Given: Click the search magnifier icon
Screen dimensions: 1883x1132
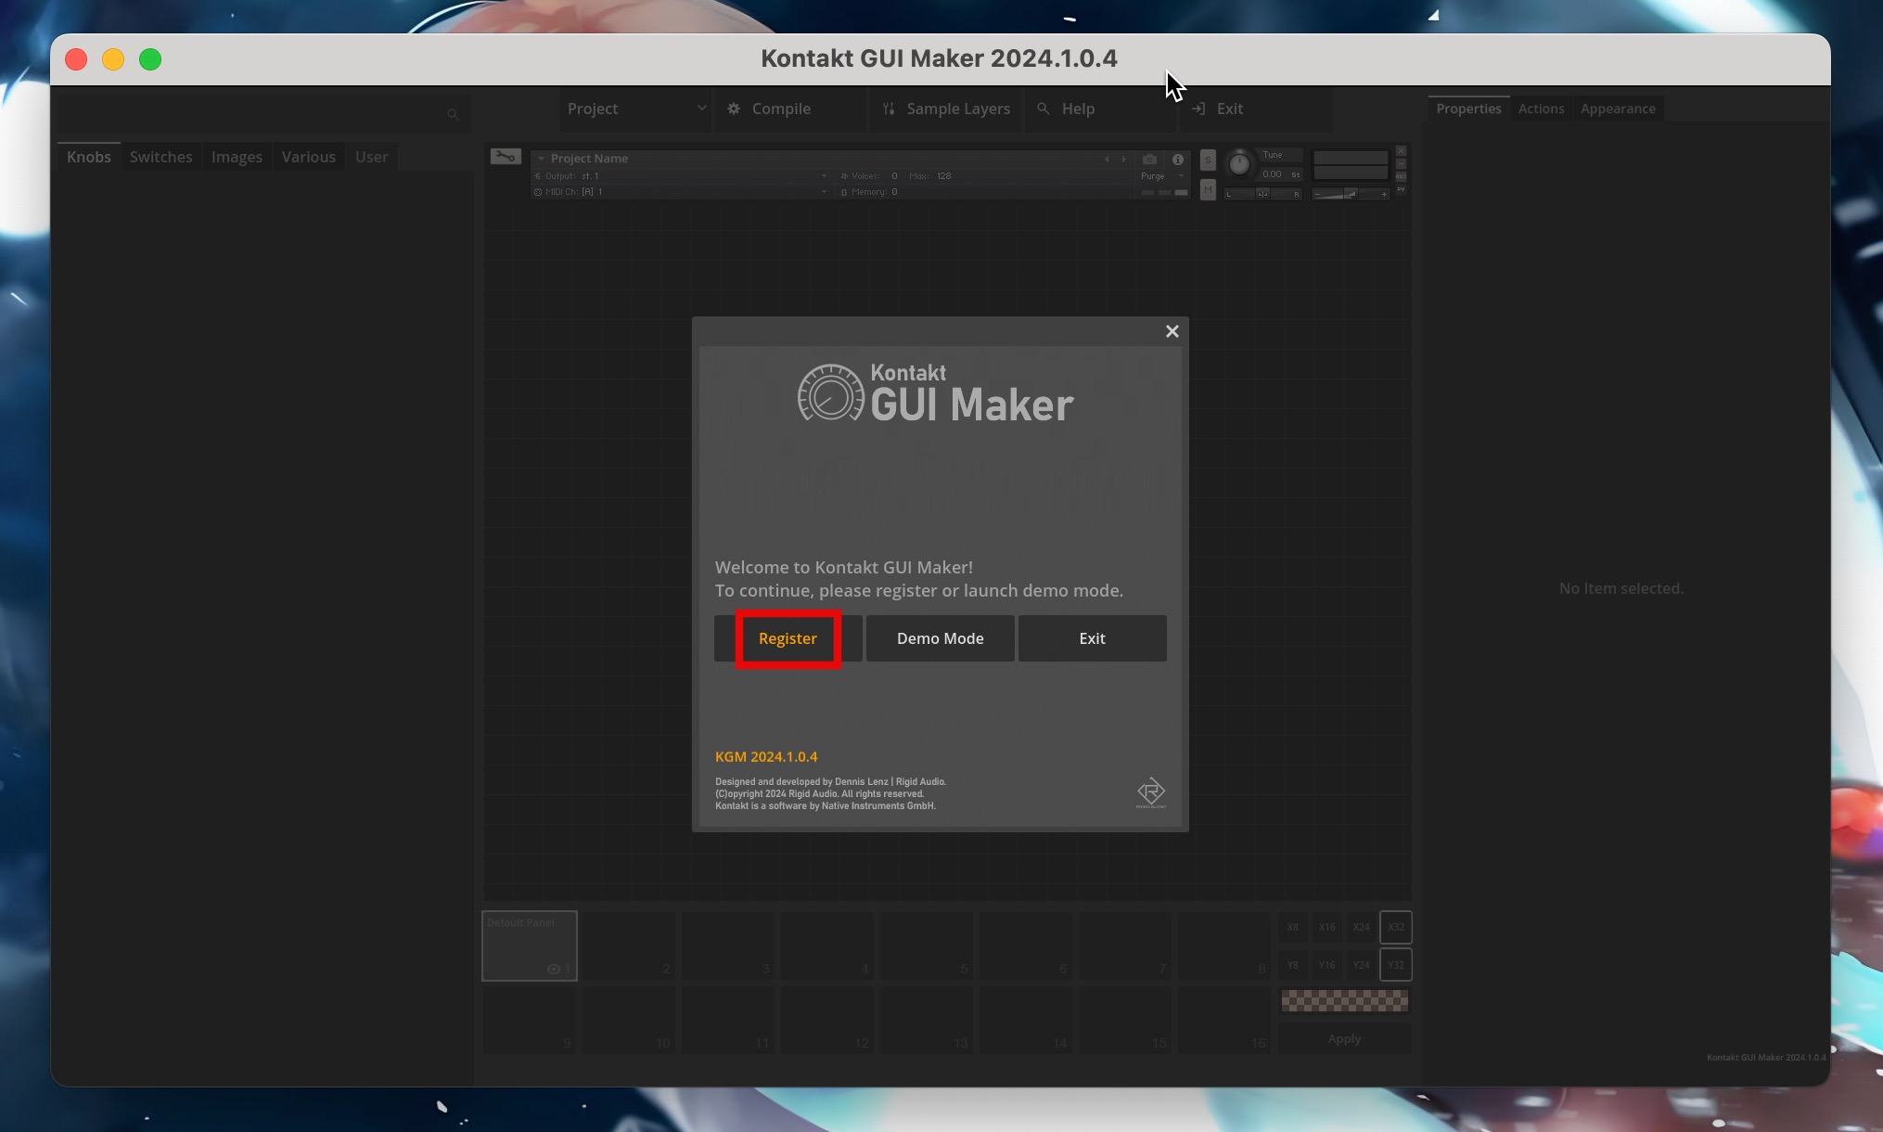Looking at the screenshot, I should pos(453,114).
